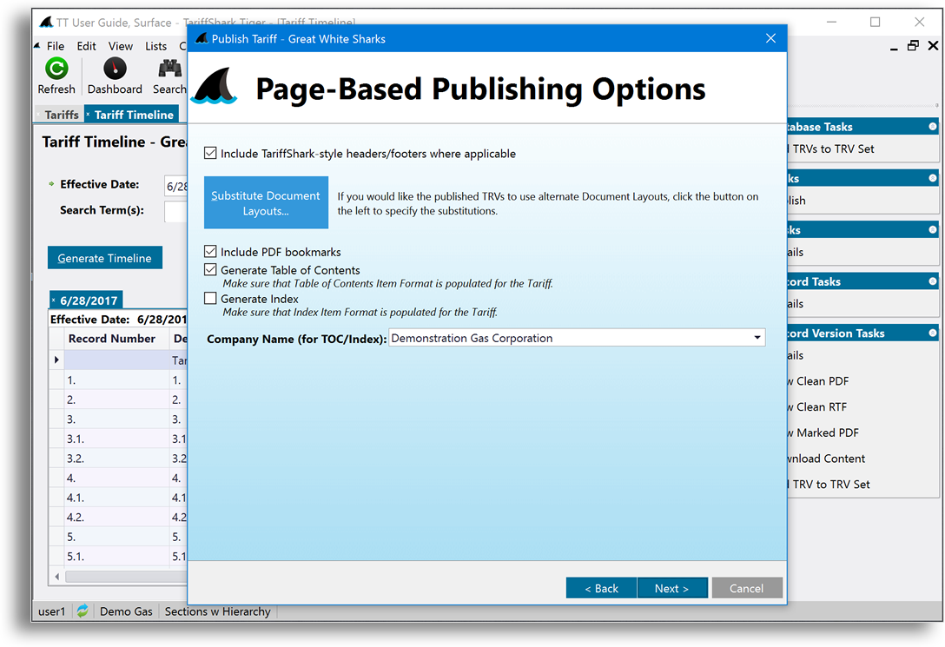
Task: Click the Download Content task link
Action: pos(826,459)
